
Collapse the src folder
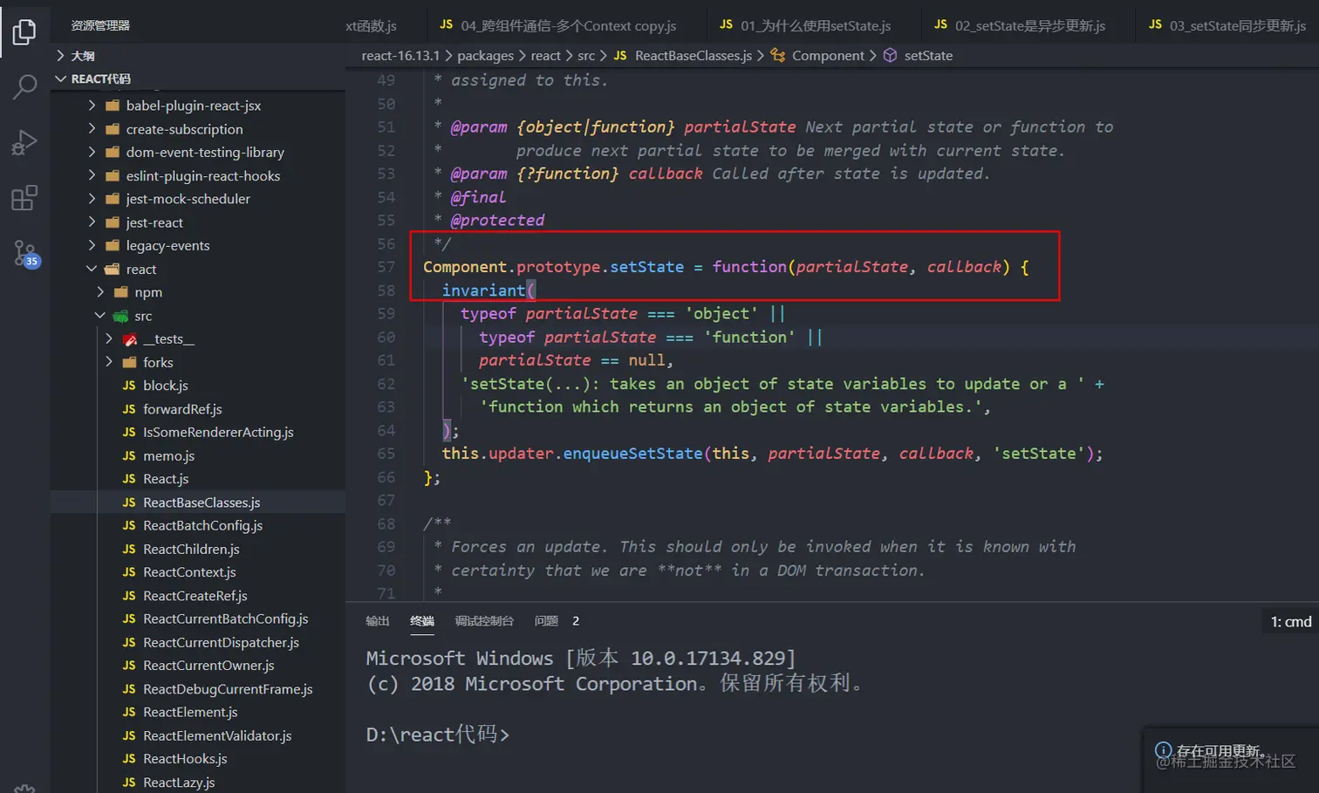(100, 316)
